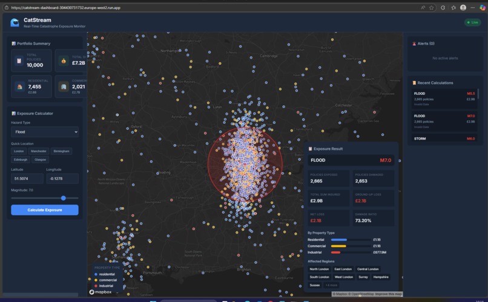The image size is (488, 302).
Task: Click the No active alerts text
Action: pos(445,58)
